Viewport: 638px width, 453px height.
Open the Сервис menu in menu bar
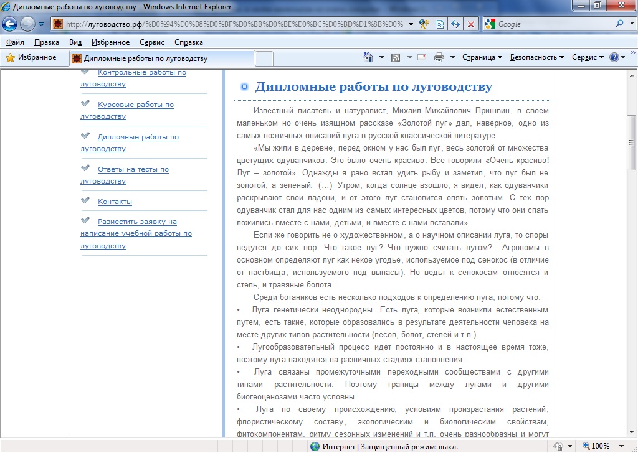(x=152, y=42)
